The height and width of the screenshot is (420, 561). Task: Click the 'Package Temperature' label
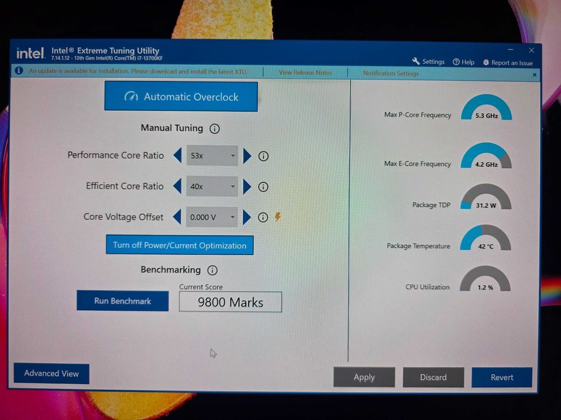(418, 246)
